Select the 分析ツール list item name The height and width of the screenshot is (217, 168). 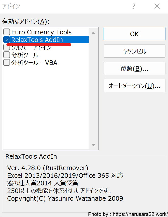[x=25, y=55]
